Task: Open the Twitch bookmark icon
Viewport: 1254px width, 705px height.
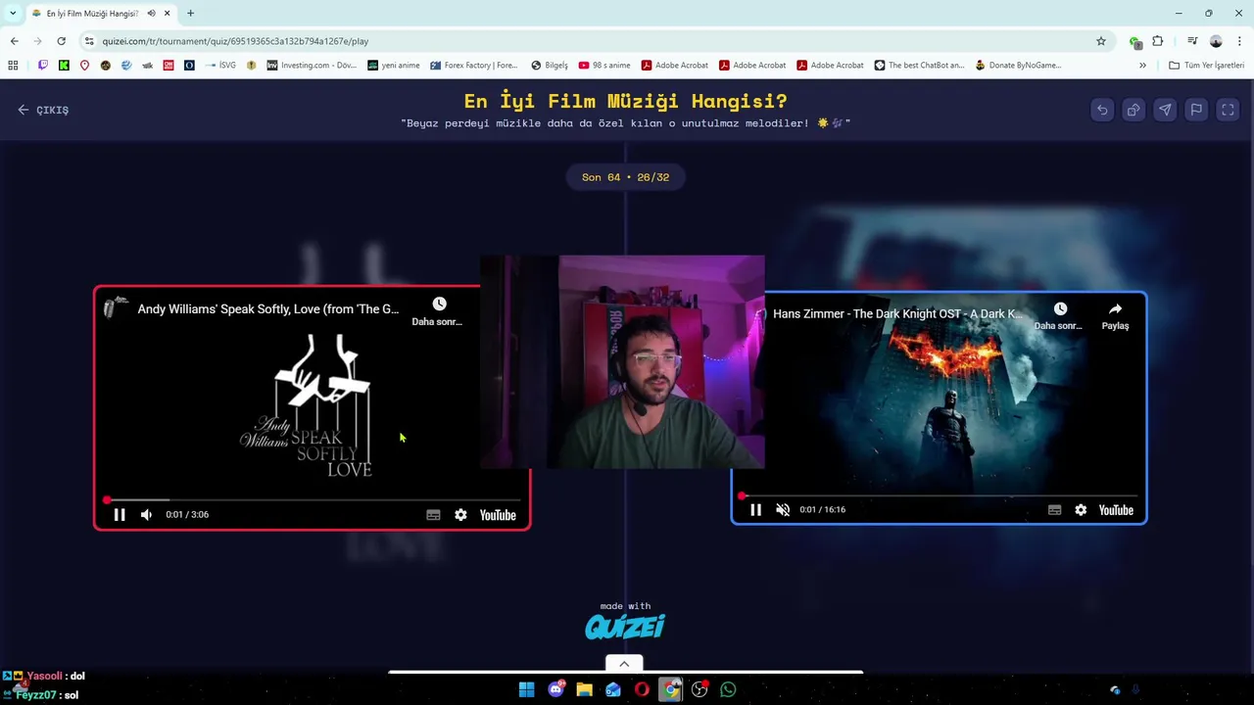Action: coord(42,66)
